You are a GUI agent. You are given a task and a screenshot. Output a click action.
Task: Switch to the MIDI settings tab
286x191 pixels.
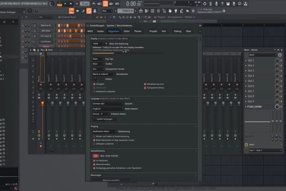pyautogui.click(x=90, y=31)
